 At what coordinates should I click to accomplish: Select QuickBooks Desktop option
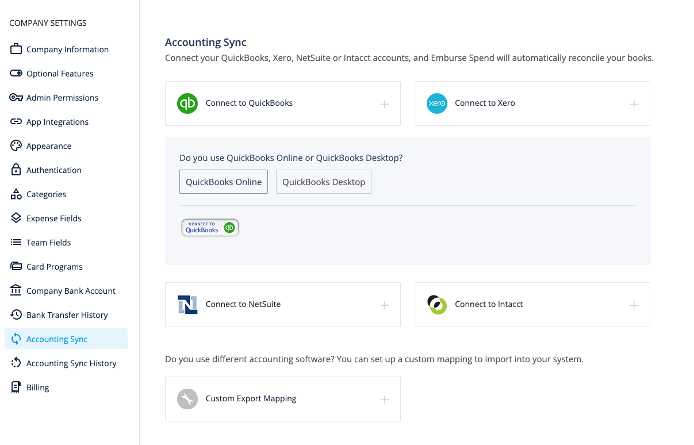[323, 181]
